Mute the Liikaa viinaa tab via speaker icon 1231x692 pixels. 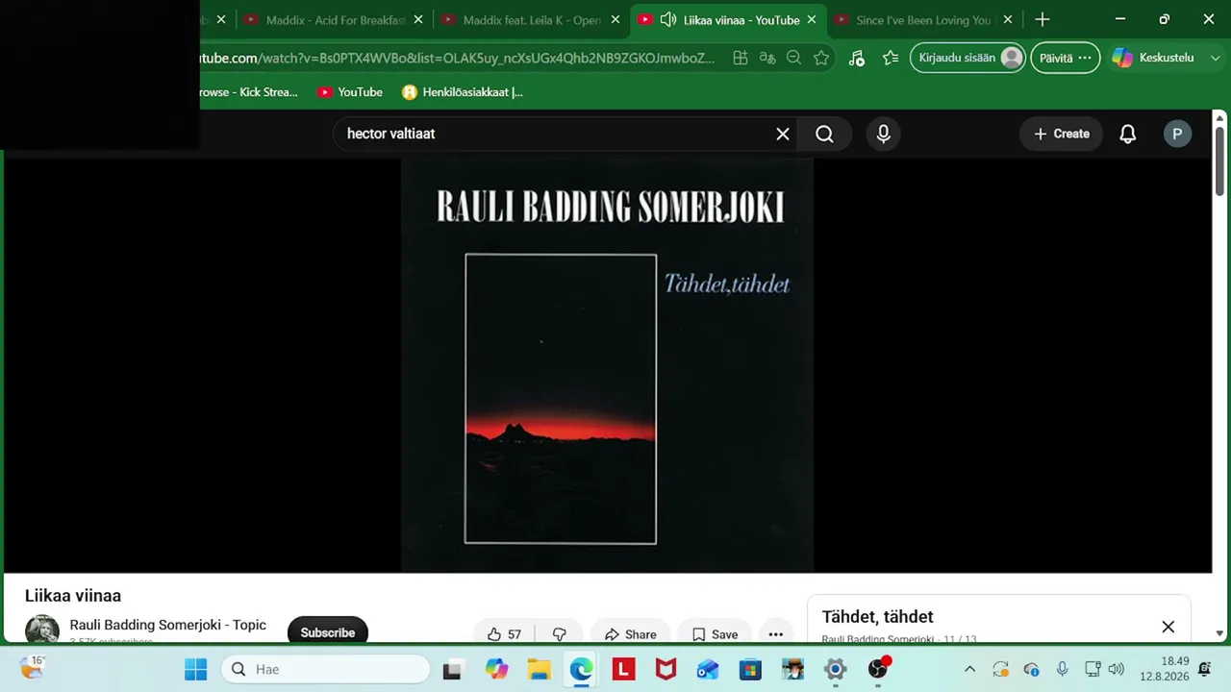click(667, 20)
